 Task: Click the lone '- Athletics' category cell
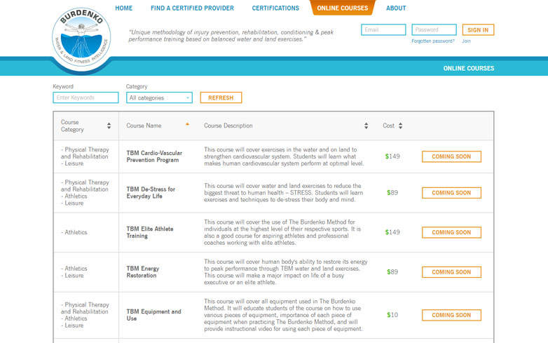click(x=74, y=232)
